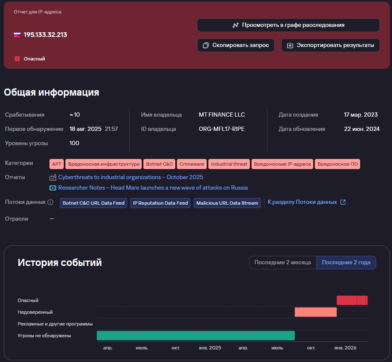
Task: Copy the query with Скопировать запрос
Action: pos(236,45)
